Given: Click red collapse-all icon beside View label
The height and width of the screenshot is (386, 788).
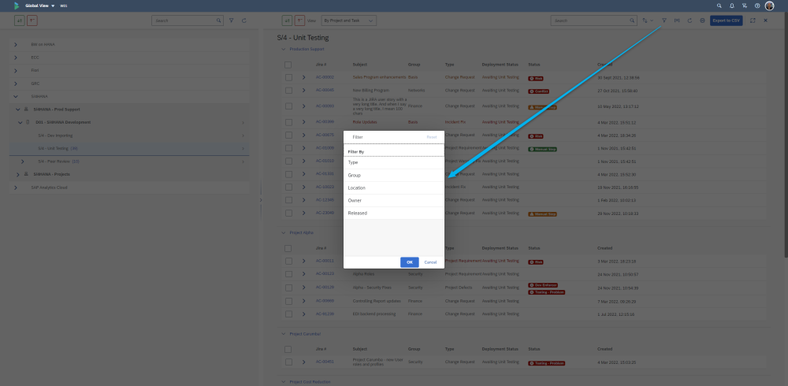Looking at the screenshot, I should tap(300, 20).
